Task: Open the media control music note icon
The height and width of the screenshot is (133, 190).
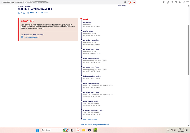Action: (x=168, y=2)
